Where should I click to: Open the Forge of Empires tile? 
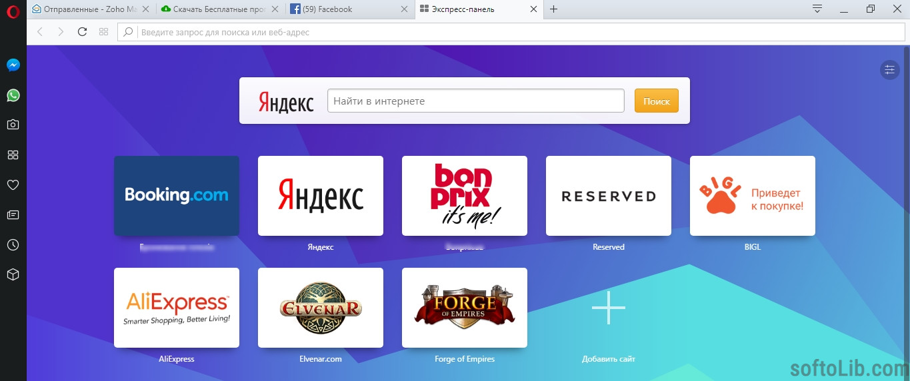[x=465, y=308]
